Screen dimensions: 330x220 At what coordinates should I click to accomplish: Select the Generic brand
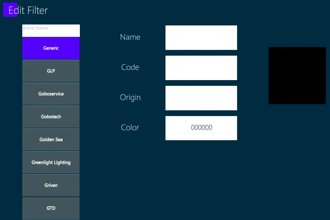(51, 48)
